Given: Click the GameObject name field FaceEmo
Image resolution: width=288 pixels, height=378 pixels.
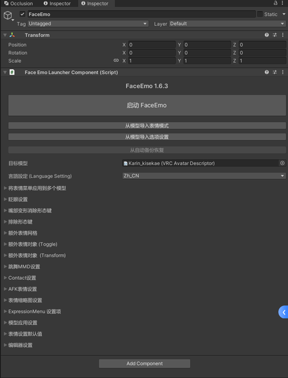Looking at the screenshot, I should click(142, 14).
